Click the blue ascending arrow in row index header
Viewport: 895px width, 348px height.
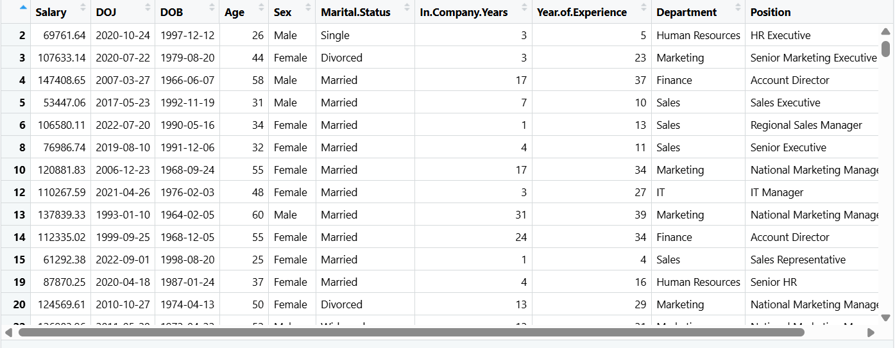pyautogui.click(x=23, y=8)
